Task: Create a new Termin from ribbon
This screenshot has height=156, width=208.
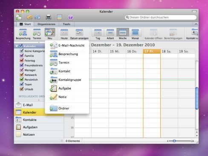Action: tap(37, 34)
